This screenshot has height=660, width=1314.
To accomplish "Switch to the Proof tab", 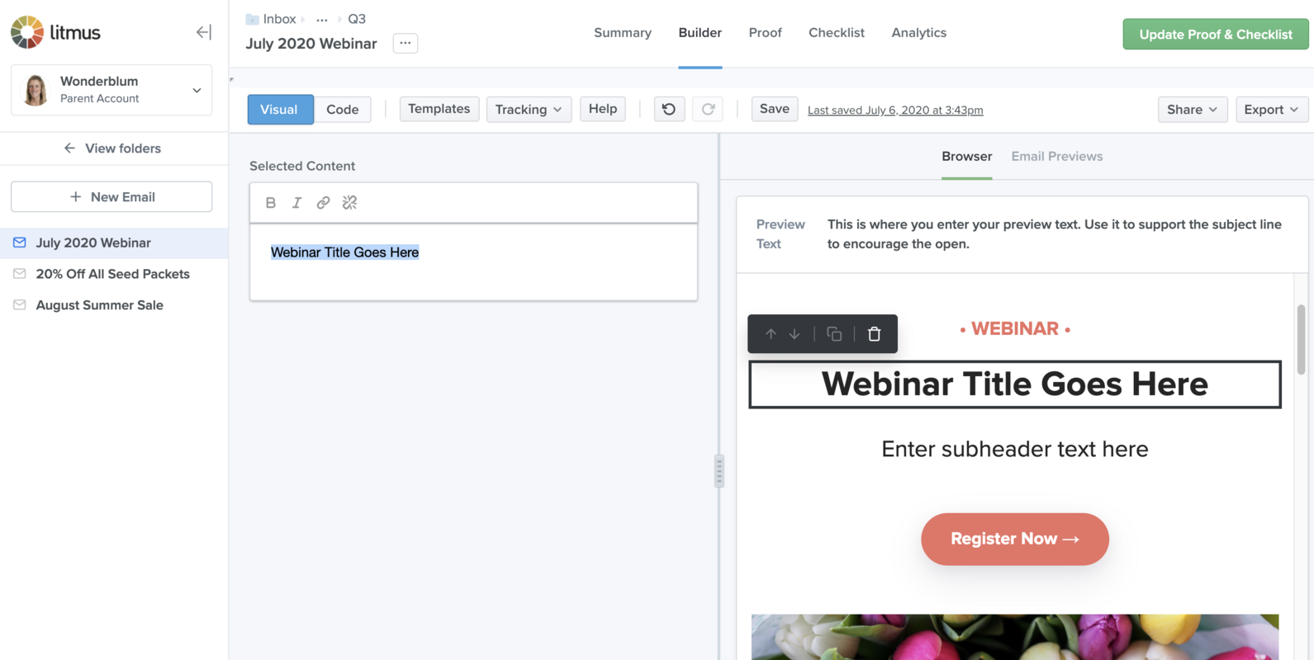I will (766, 33).
